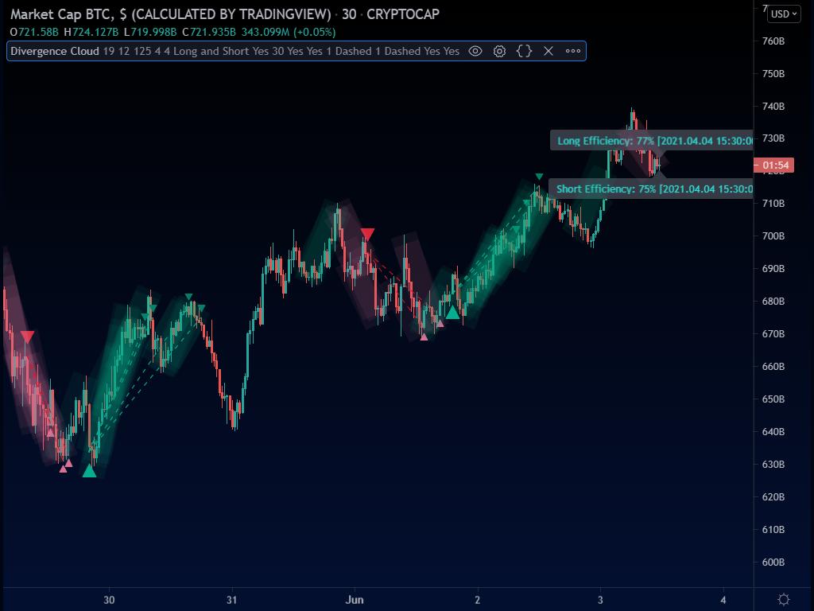This screenshot has width=814, height=611.
Task: Select the green buy triangle near the lows
Action: click(89, 472)
